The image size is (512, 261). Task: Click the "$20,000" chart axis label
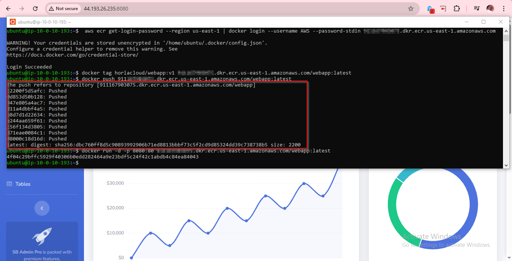(x=115, y=208)
